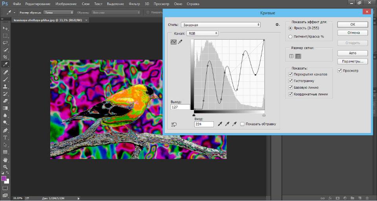Click the black point eyedropper in Curves

[220, 124]
